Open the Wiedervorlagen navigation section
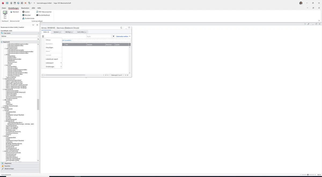The image size is (322, 177). click(x=20, y=169)
